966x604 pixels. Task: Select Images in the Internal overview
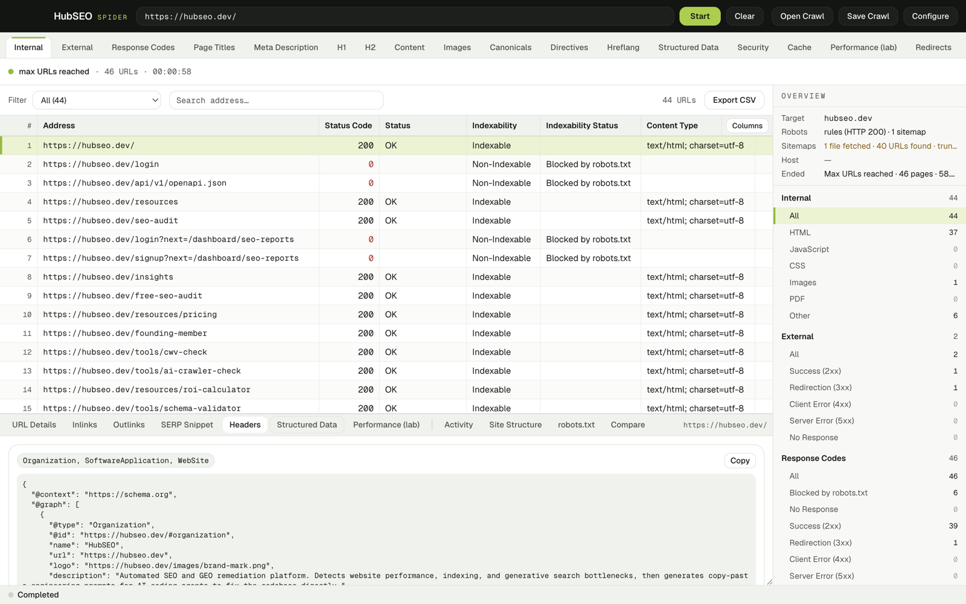(869, 283)
